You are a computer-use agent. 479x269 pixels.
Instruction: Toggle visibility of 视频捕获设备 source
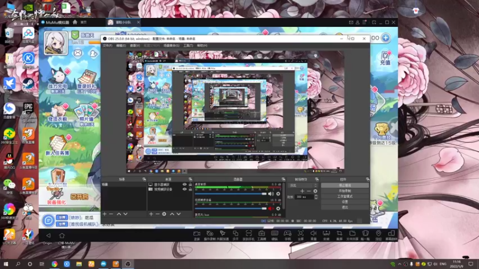(x=184, y=189)
